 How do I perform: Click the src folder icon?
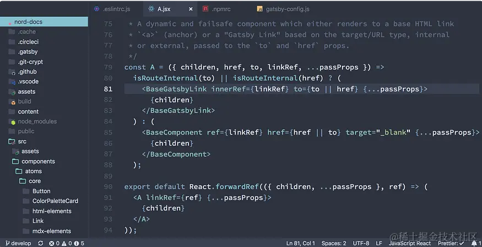point(12,142)
